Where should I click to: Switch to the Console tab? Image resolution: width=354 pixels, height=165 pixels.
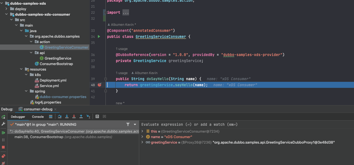tap(38, 117)
